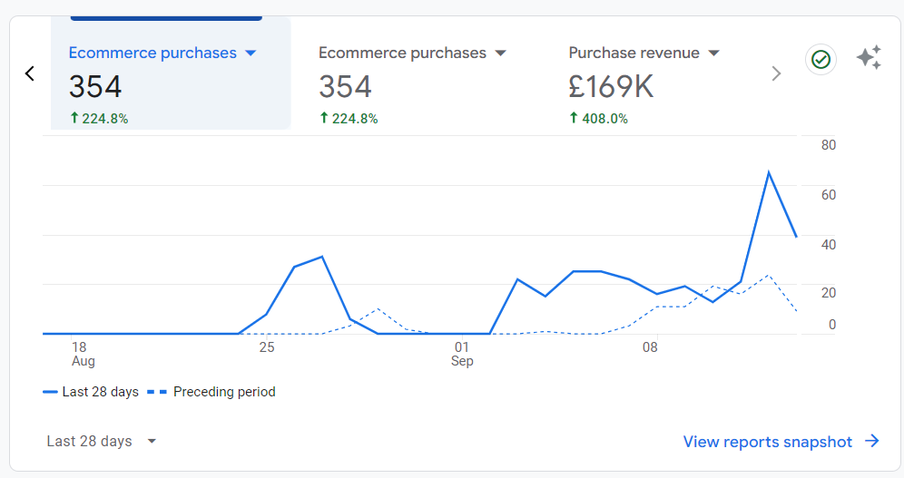
Task: Open the Last 28 days date range dropdown
Action: click(101, 441)
